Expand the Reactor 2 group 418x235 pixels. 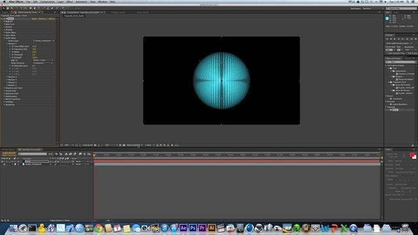[x=7, y=77]
